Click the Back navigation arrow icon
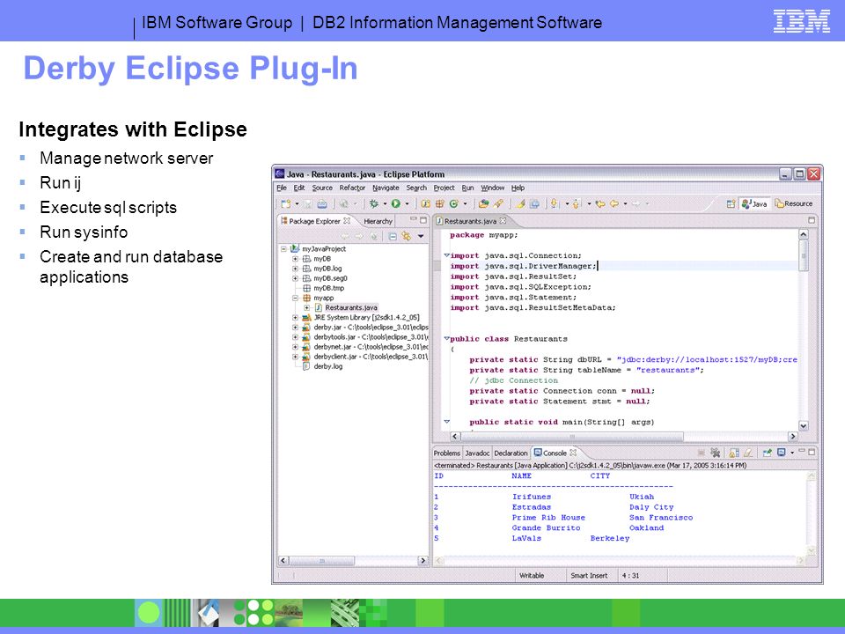The image size is (845, 634). pyautogui.click(x=614, y=203)
